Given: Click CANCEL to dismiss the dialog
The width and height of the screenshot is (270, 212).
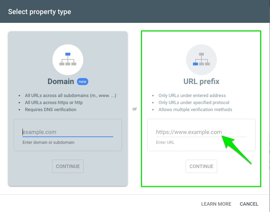Looking at the screenshot, I should [249, 204].
